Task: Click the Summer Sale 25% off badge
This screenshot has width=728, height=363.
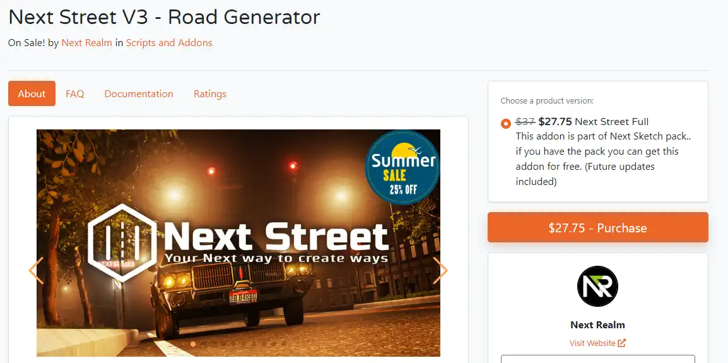Action: (402, 167)
